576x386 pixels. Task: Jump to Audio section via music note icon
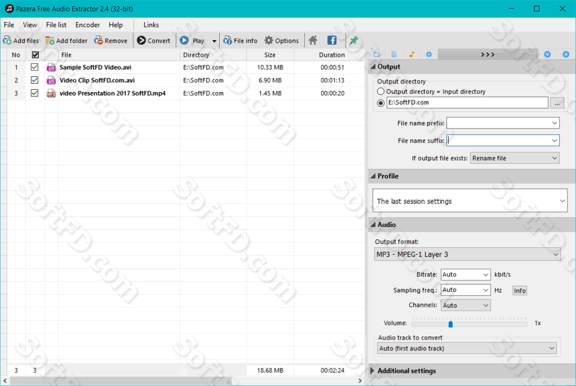pos(411,55)
